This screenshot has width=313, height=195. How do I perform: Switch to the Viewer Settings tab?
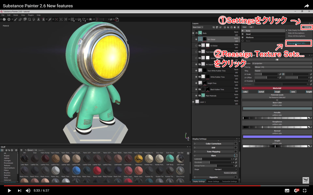(213, 181)
